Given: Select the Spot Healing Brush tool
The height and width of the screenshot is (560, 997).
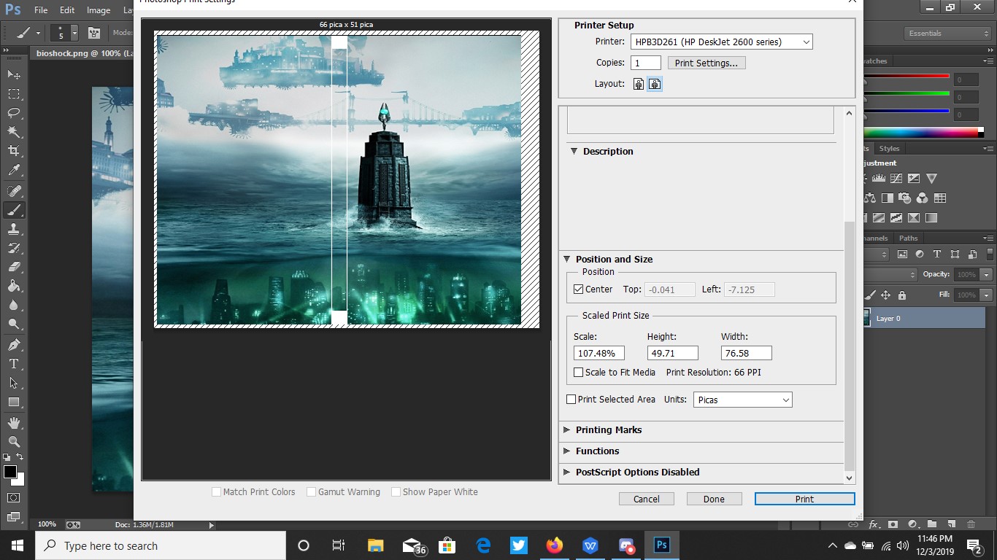Looking at the screenshot, I should [14, 191].
